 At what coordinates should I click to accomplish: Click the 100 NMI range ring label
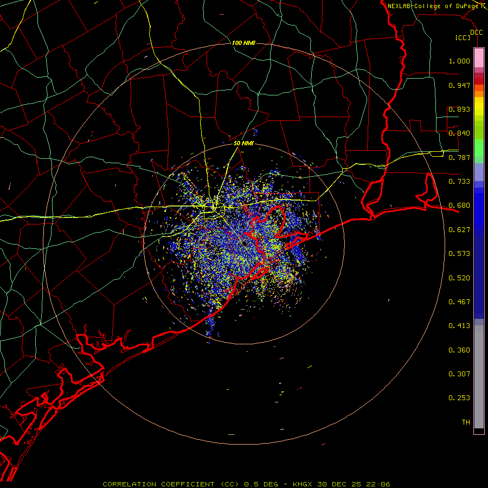pyautogui.click(x=243, y=43)
